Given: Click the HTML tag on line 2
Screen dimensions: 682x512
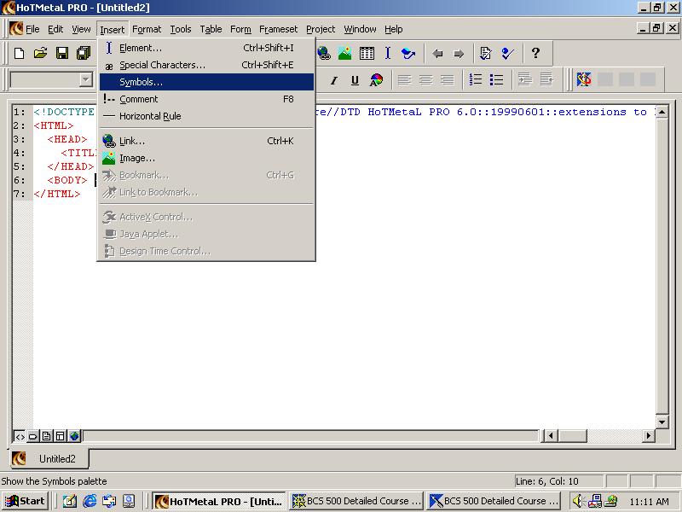Looking at the screenshot, I should (x=54, y=125).
